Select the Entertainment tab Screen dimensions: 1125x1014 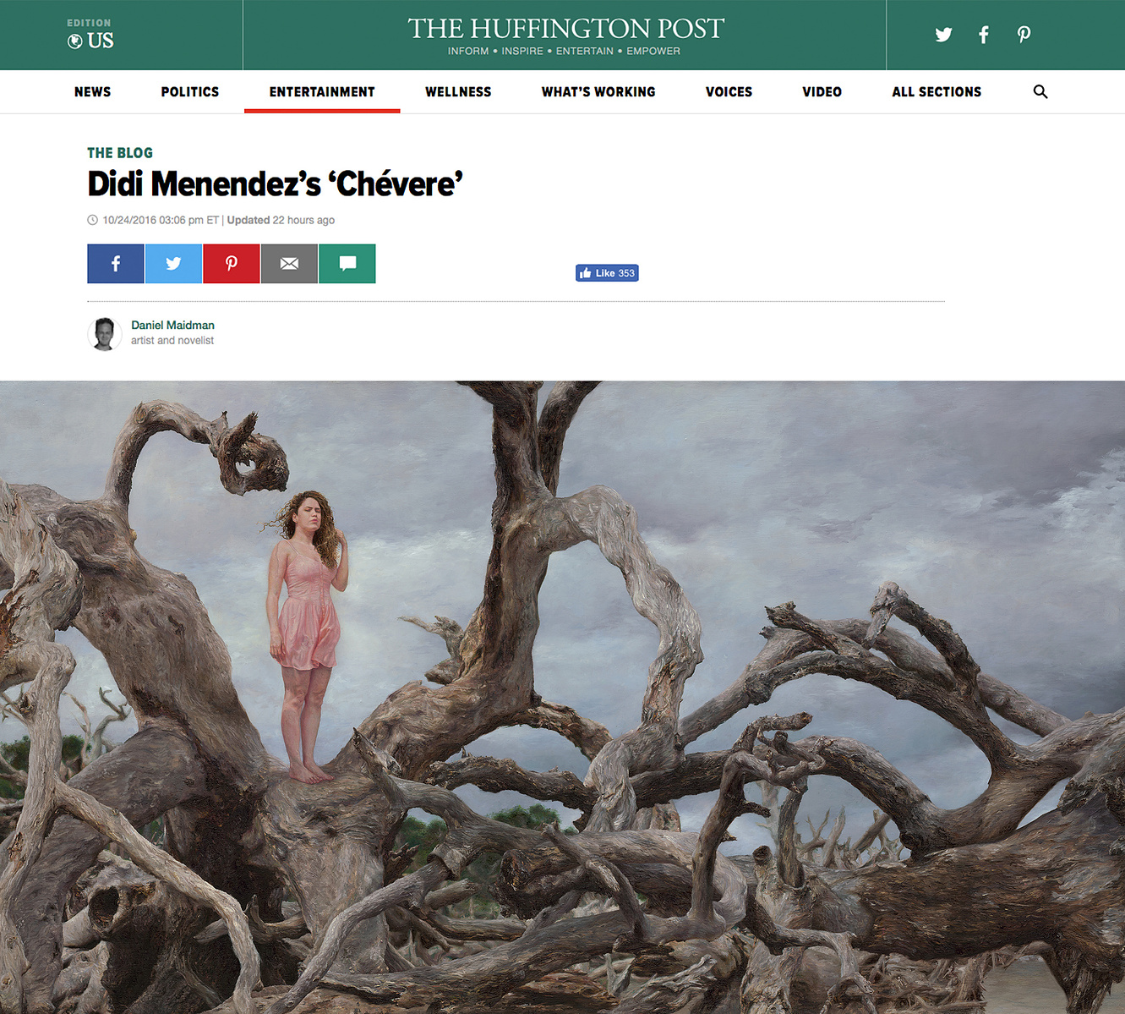click(x=322, y=91)
